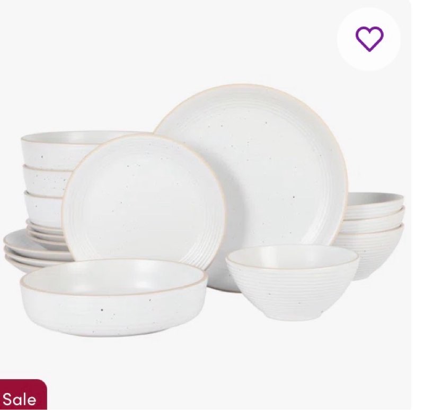Click the red Sale badge
This screenshot has height=410, width=424.
pyautogui.click(x=23, y=395)
